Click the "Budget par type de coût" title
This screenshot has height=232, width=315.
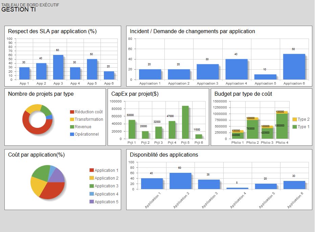(243, 94)
